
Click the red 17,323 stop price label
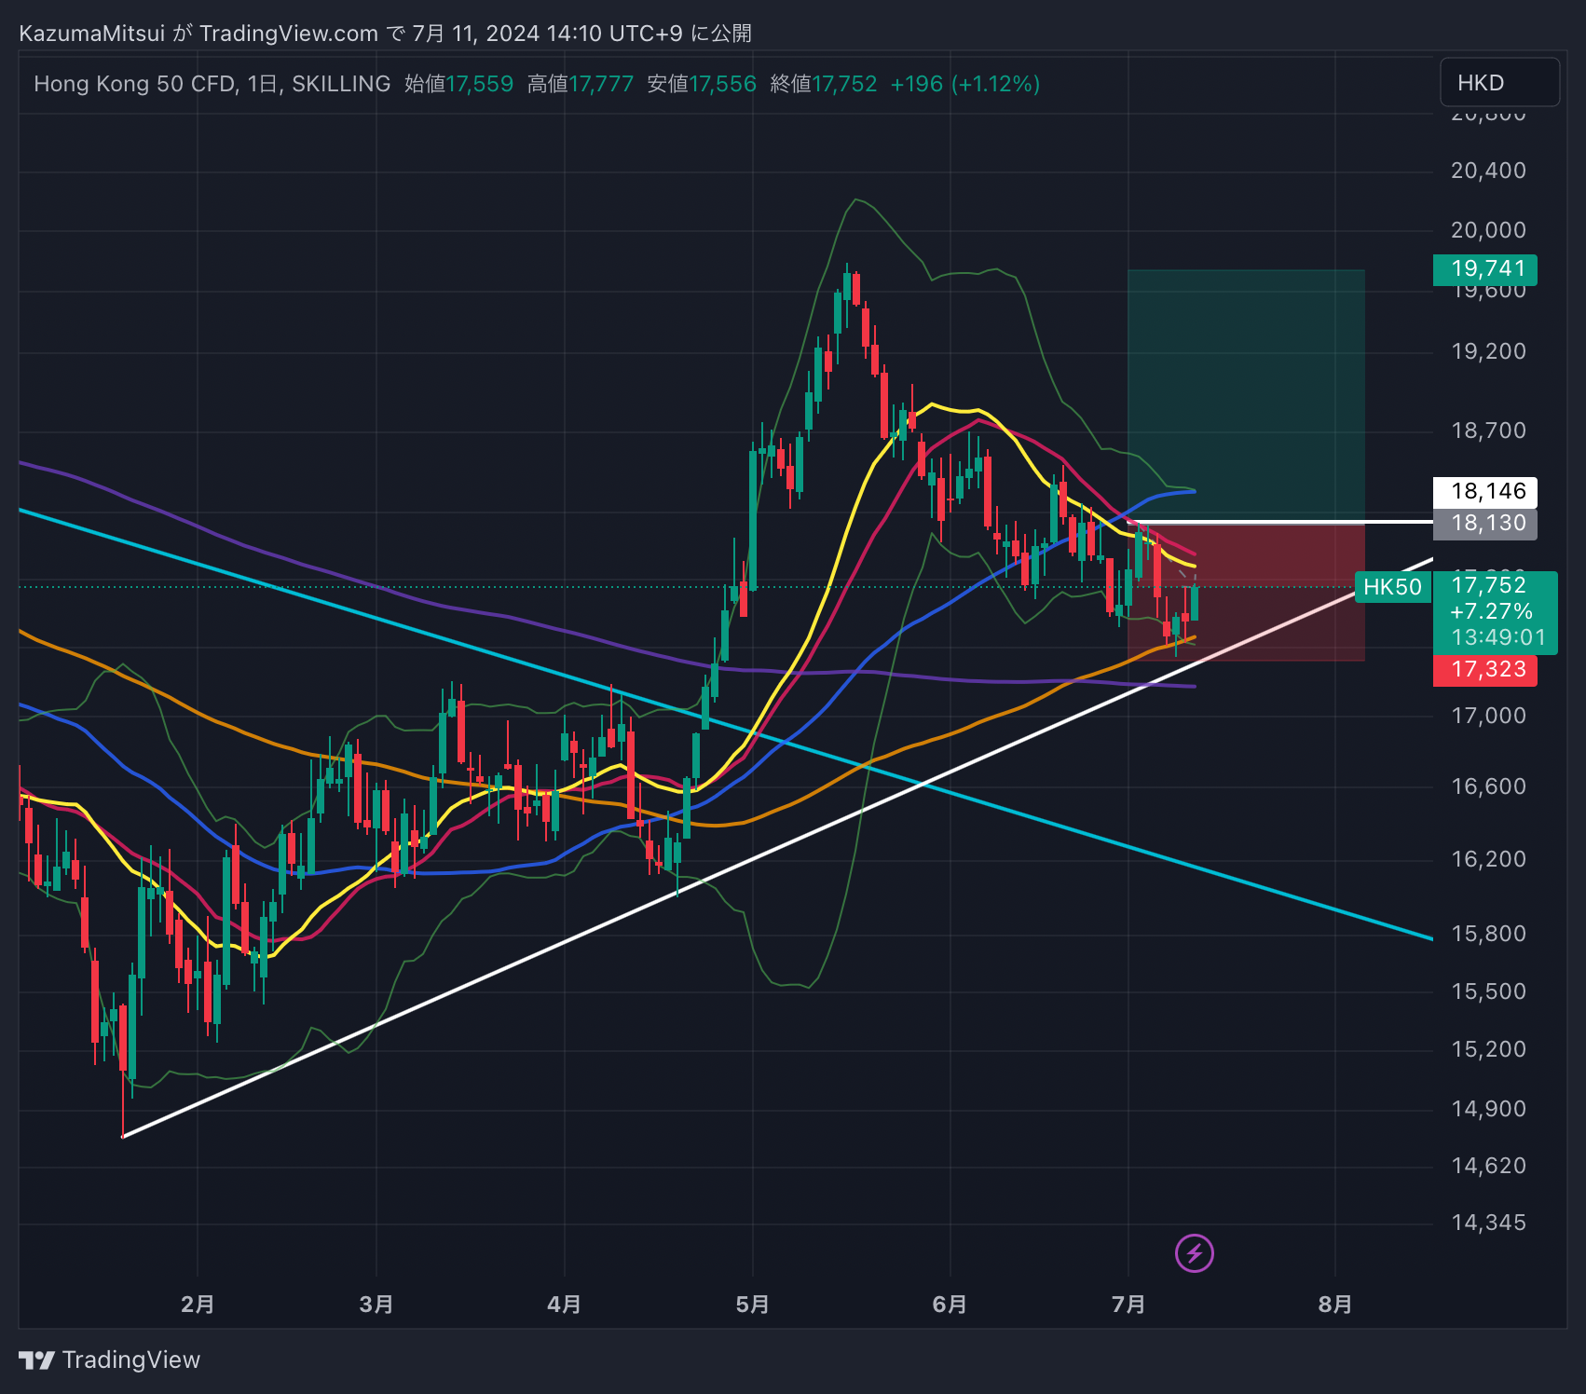click(x=1485, y=669)
